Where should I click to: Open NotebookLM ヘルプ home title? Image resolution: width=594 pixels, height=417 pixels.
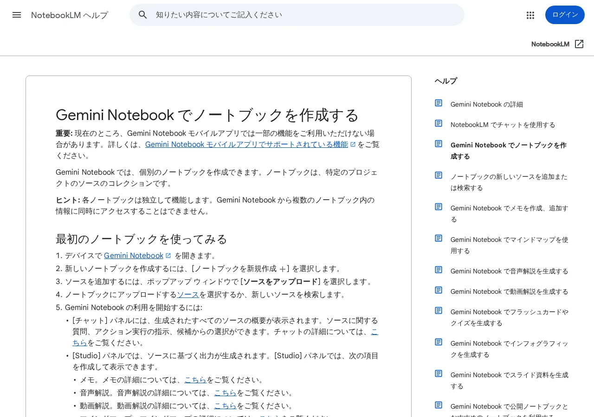[x=70, y=15]
